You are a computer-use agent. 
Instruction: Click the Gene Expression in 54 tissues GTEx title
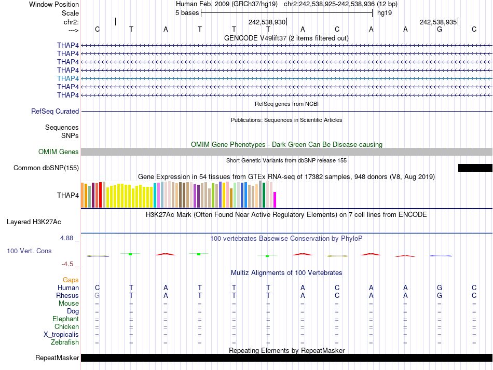pos(286,176)
